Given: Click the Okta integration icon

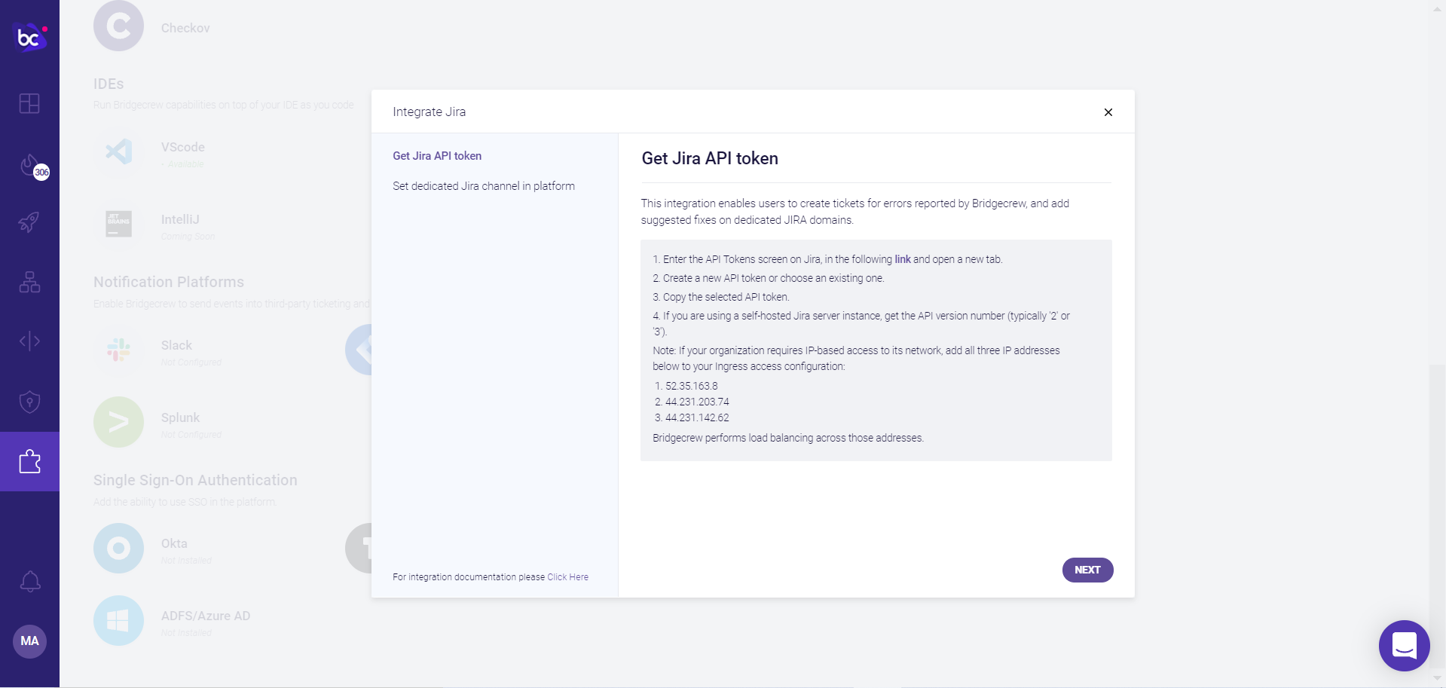Looking at the screenshot, I should [x=118, y=548].
